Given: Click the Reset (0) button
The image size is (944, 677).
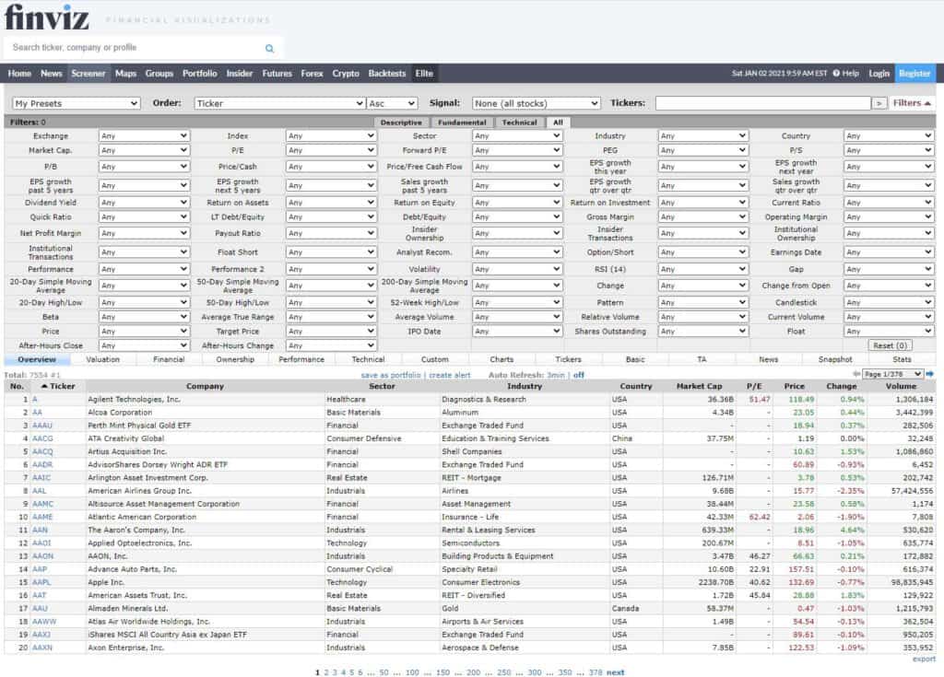Looking at the screenshot, I should (890, 345).
